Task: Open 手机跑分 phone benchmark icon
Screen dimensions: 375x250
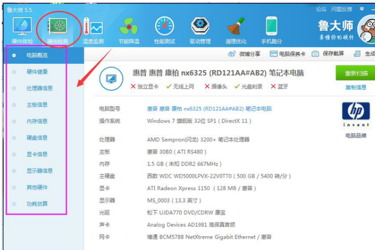Action: [272, 29]
